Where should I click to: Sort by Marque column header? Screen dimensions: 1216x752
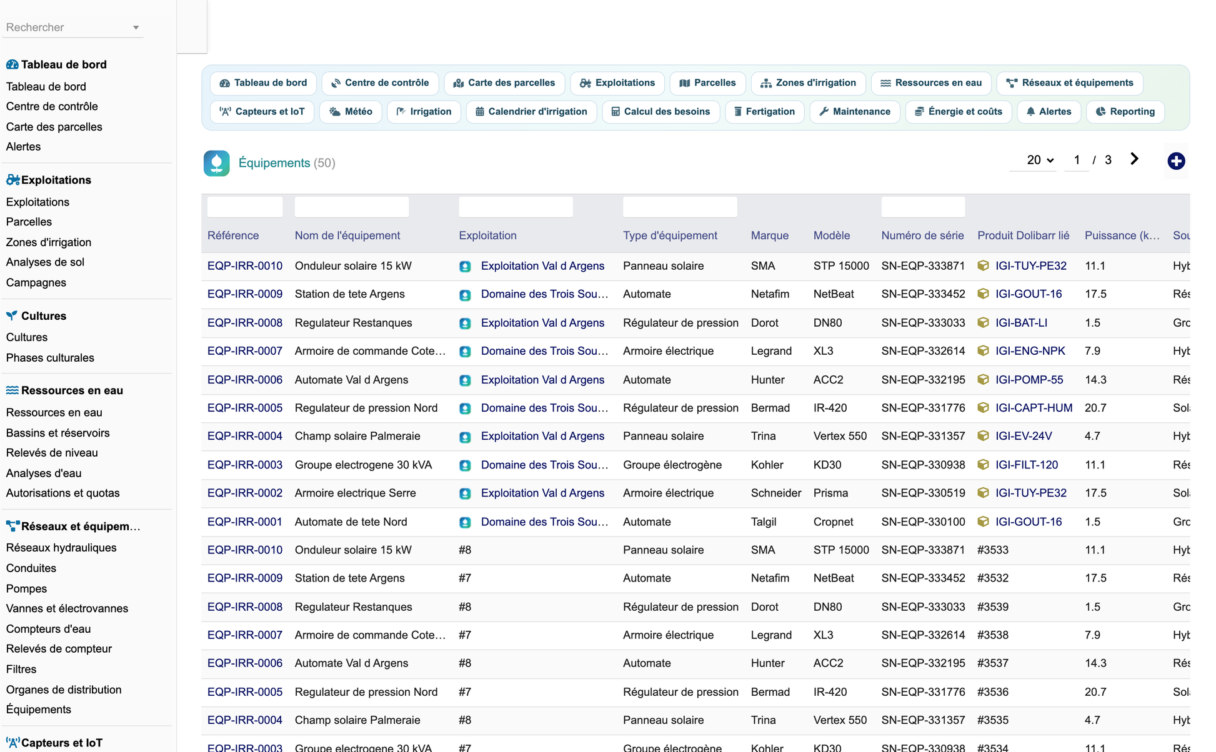(x=770, y=235)
